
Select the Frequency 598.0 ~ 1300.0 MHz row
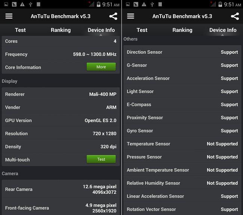coord(61,54)
